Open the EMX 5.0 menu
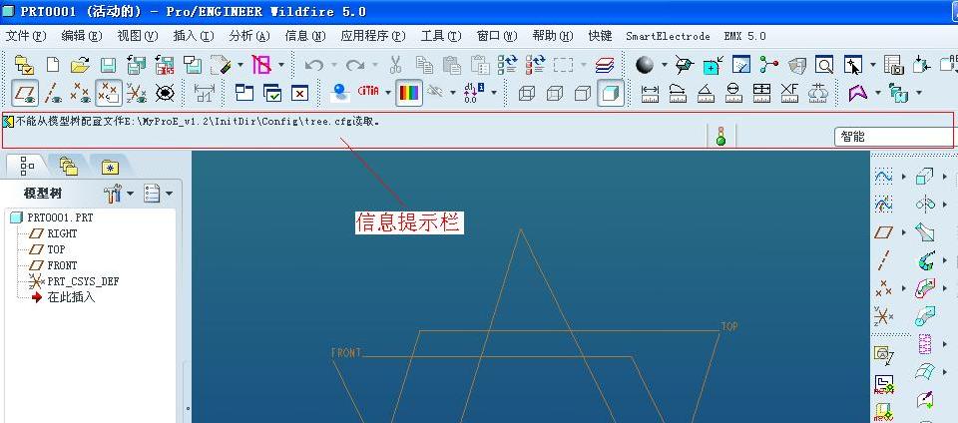 [744, 36]
